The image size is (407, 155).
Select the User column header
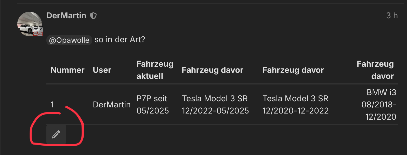click(x=102, y=70)
